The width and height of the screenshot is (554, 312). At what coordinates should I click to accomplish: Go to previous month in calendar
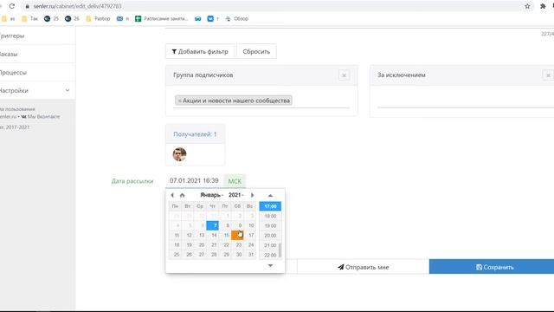pos(172,195)
